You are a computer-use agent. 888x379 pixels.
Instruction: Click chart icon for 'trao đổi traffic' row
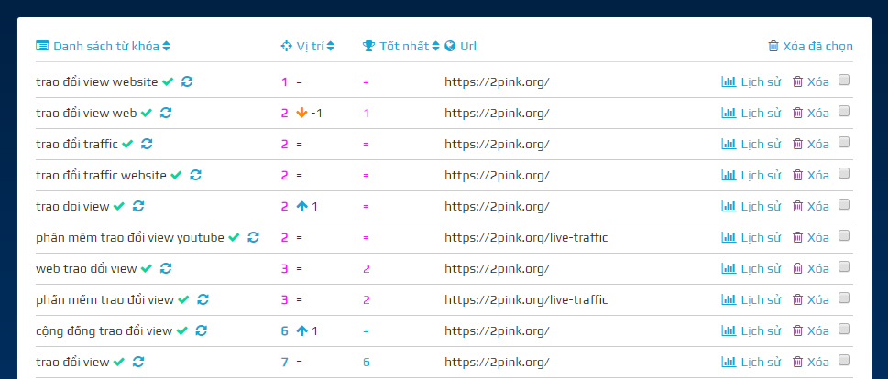coord(729,144)
